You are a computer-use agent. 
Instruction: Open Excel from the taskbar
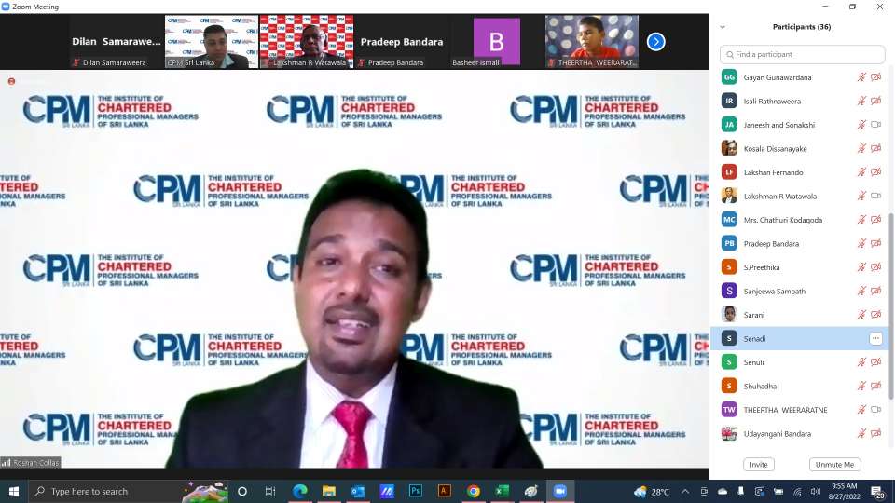502,491
